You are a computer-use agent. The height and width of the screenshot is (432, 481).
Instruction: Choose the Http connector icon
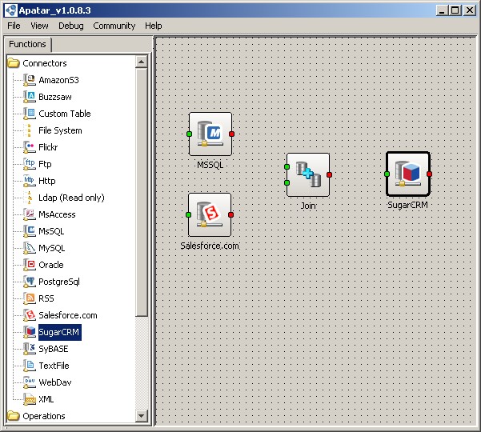tap(30, 181)
